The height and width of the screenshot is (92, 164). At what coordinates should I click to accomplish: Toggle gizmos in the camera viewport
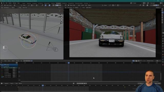coord(143,5)
